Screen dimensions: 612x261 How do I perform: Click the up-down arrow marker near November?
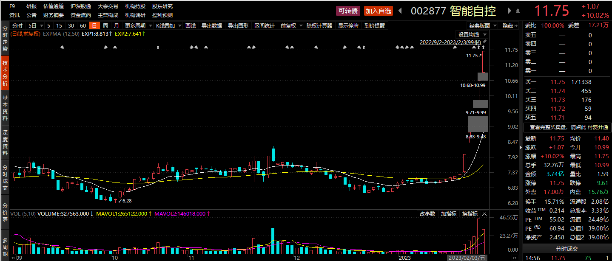[158, 47]
